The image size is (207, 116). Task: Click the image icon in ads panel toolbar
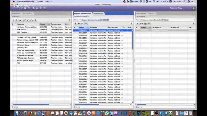tap(145, 24)
